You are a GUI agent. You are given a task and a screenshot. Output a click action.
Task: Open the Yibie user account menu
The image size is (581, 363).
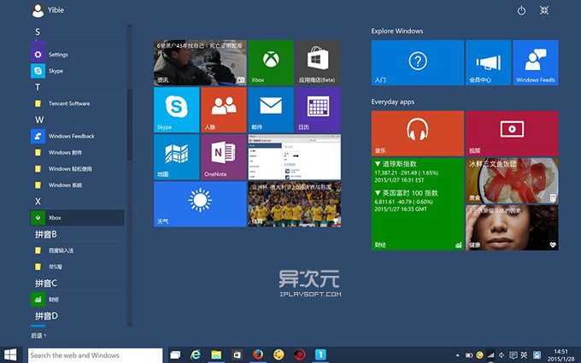[48, 10]
